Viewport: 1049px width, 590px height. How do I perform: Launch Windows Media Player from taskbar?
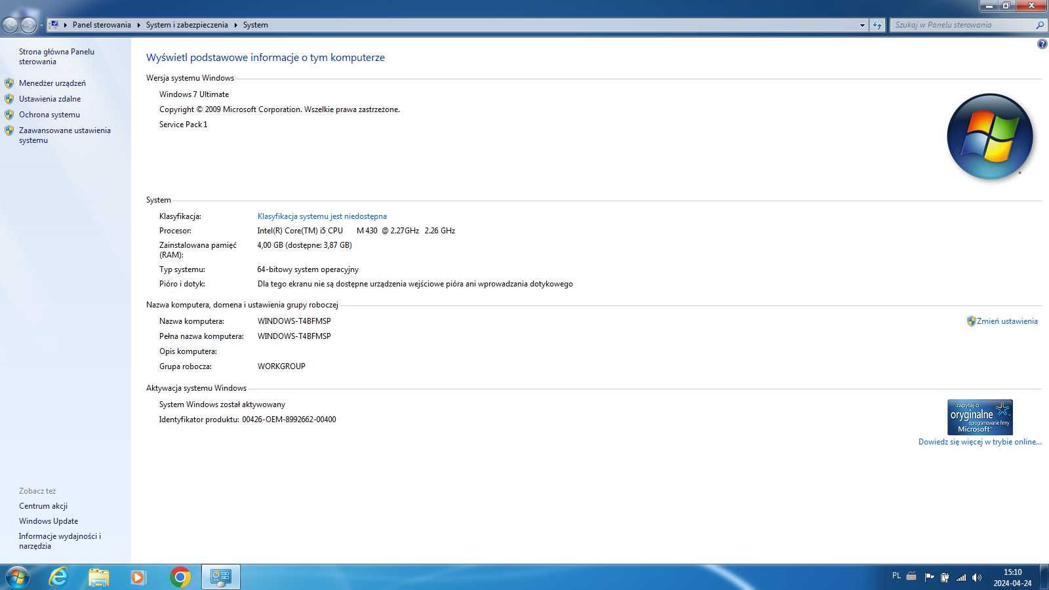(x=138, y=577)
